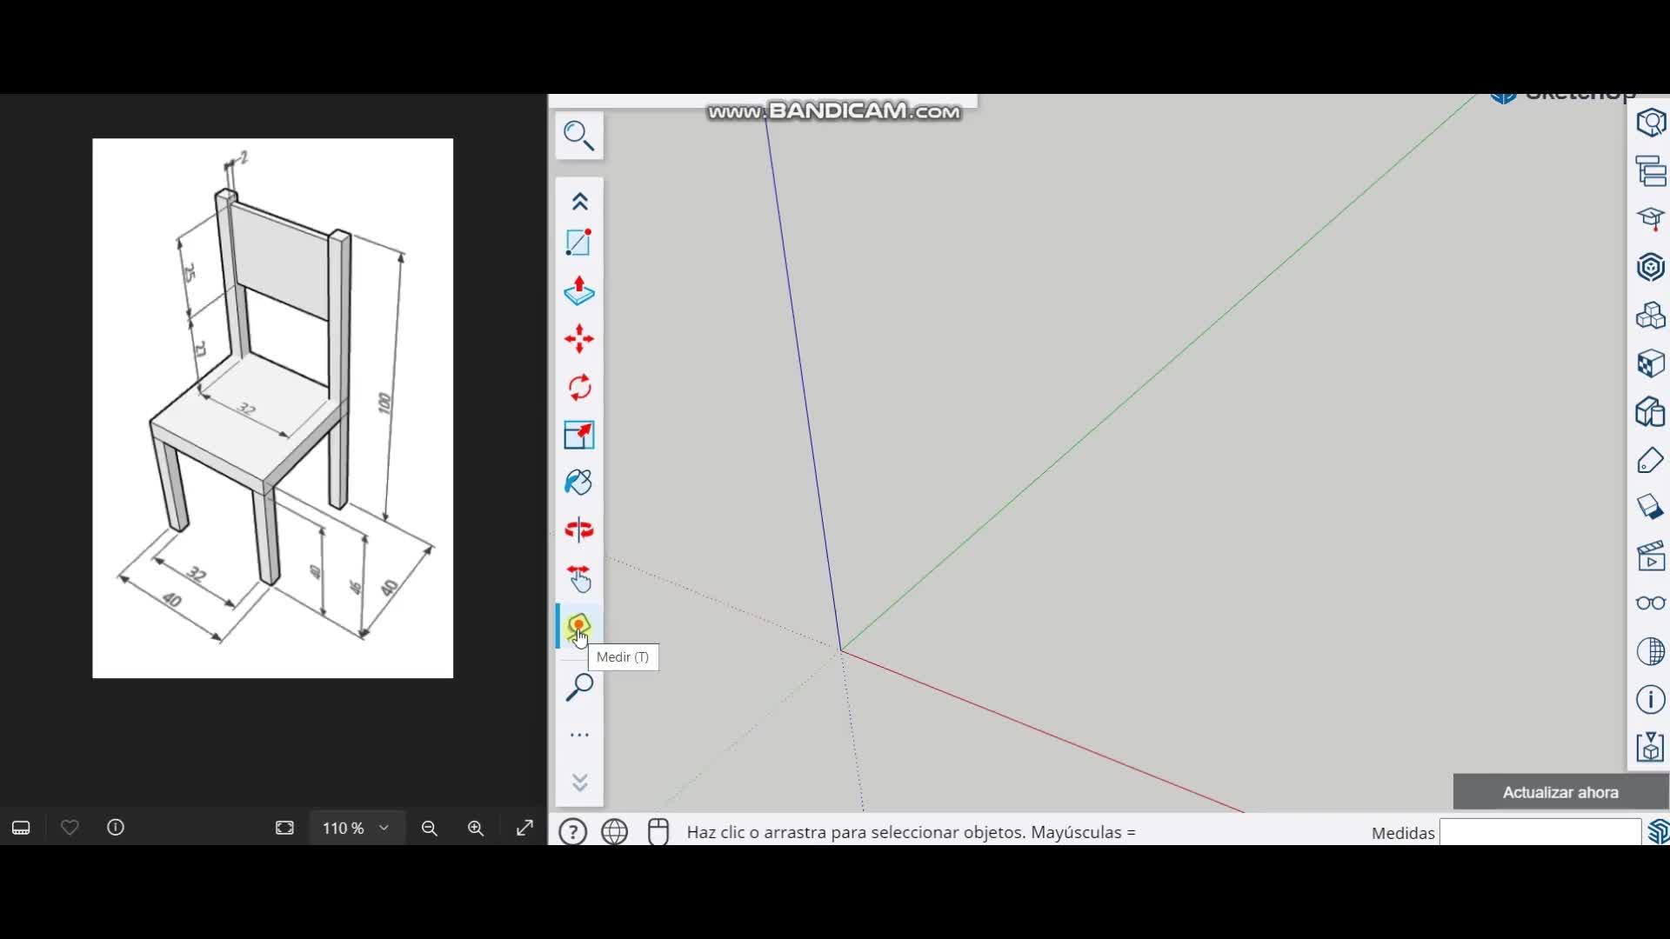Select the Pan hand tool

point(579,578)
